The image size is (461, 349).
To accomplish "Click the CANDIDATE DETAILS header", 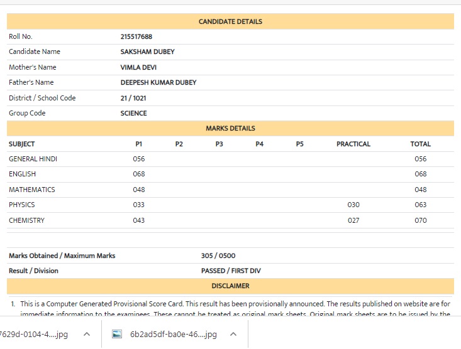I will coord(230,21).
